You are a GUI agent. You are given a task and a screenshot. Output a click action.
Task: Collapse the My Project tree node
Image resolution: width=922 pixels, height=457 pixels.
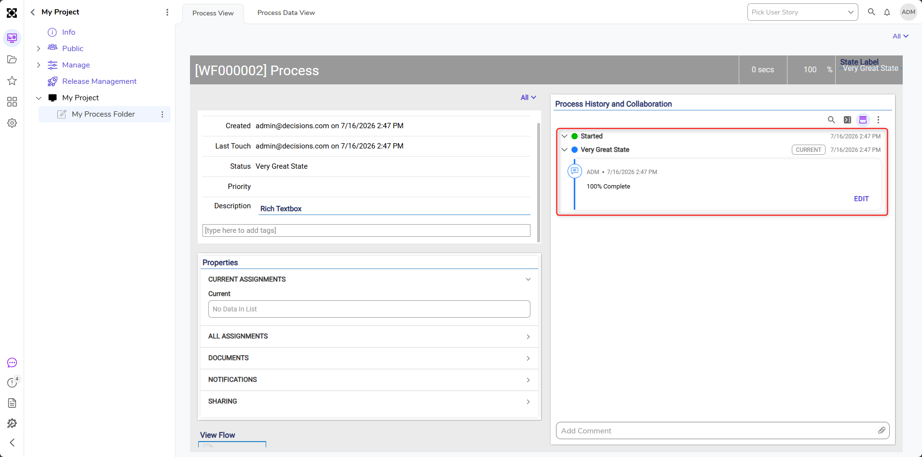(39, 98)
